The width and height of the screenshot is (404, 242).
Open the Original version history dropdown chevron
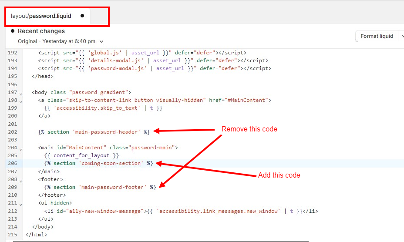click(x=101, y=41)
